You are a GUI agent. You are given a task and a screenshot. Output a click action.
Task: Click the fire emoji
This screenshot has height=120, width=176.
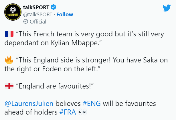pos(9,60)
